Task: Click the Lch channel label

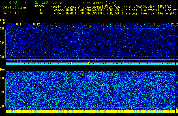Action: [3, 20]
